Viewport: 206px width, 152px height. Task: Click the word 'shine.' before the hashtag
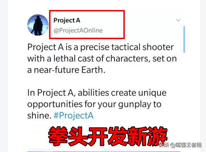39,115
